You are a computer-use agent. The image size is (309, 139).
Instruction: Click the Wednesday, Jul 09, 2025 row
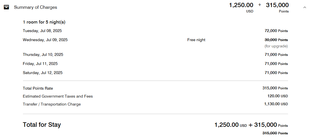click(45, 40)
